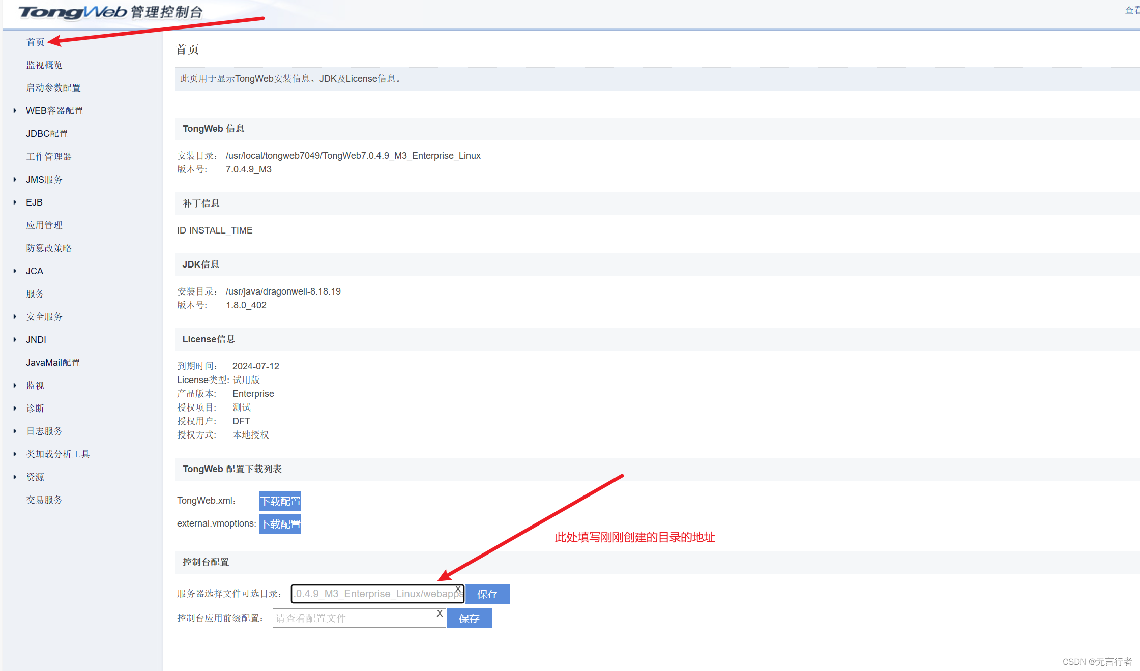Save the server file directory setting
The image size is (1140, 671).
coord(487,594)
